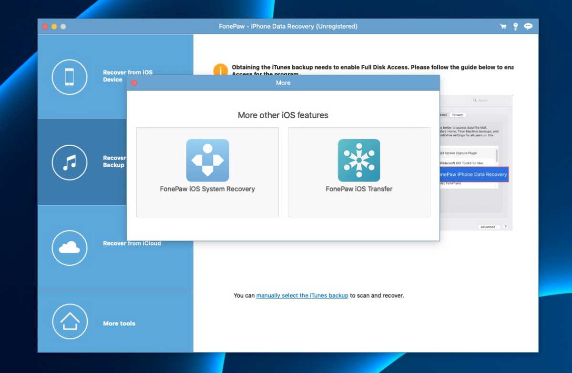Click the key register icon
Screen dimensions: 572x373
click(x=515, y=27)
